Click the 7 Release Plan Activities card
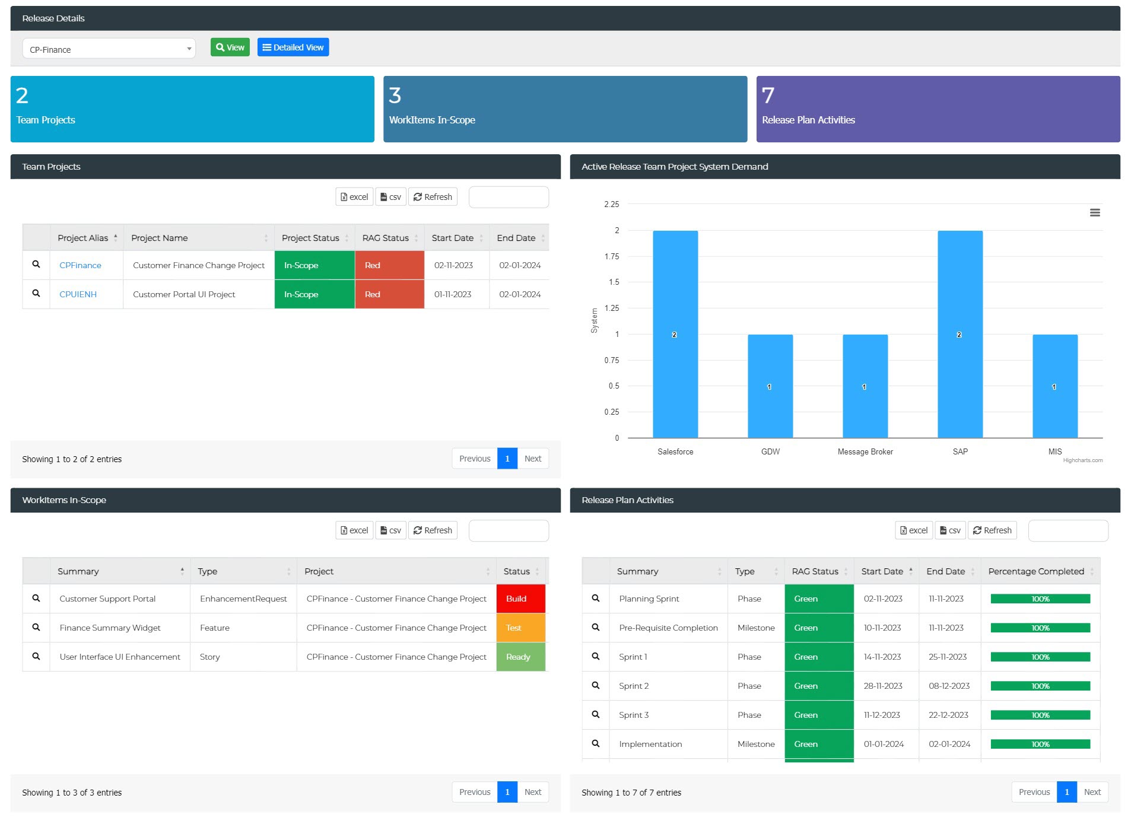1131x827 pixels. click(x=938, y=109)
